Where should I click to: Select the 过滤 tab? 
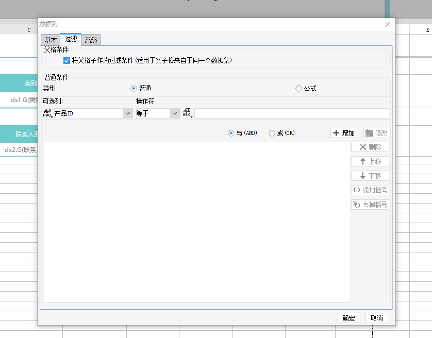pyautogui.click(x=71, y=39)
